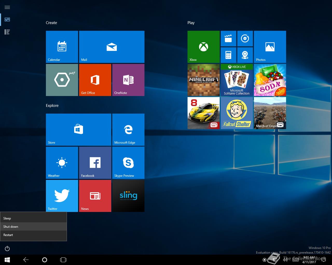Launch Microsoft Edge tile
Viewport: 332px width, 265px height.
point(128,130)
